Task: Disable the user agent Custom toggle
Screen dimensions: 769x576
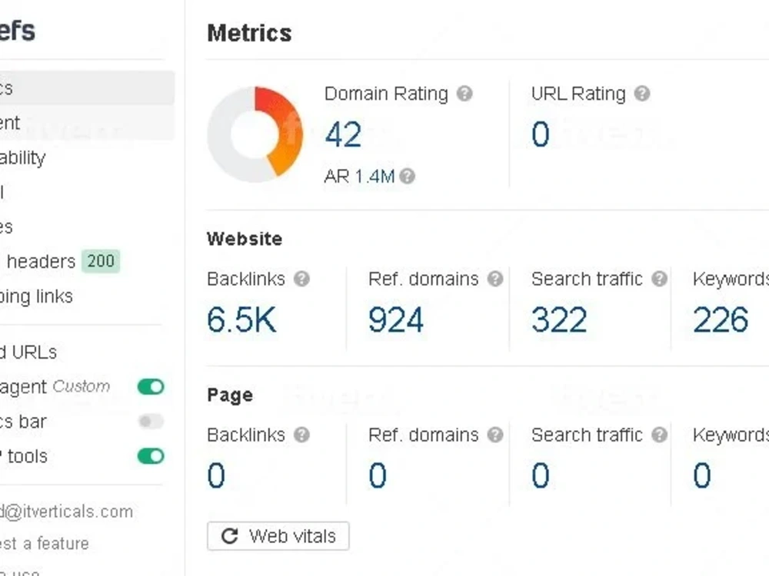Action: [151, 386]
